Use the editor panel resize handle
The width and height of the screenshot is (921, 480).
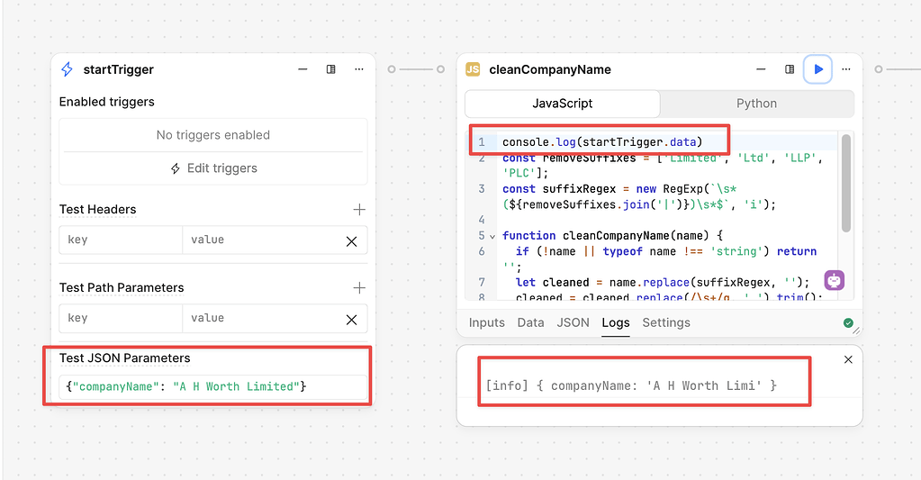coord(856,331)
